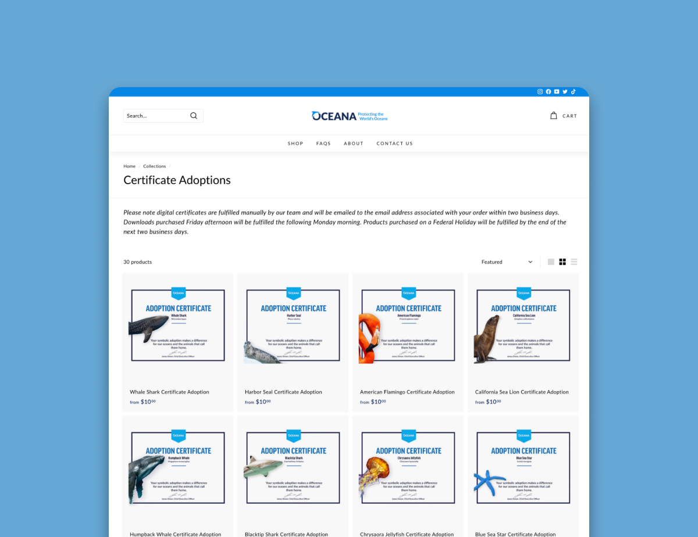Switch to large single-column view
Viewport: 698px width, 537px height.
(551, 262)
